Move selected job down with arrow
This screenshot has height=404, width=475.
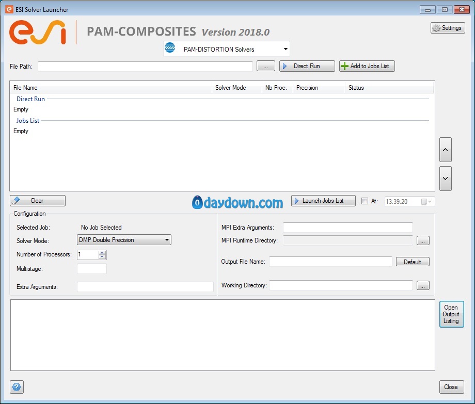[445, 178]
